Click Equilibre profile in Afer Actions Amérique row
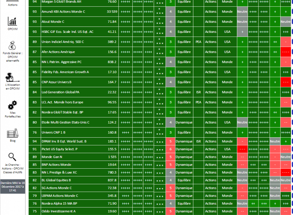Viewport: 293px width, 215px height. [184, 52]
